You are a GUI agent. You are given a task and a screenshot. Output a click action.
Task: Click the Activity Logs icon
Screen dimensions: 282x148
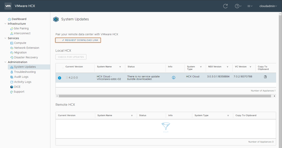[12, 82]
